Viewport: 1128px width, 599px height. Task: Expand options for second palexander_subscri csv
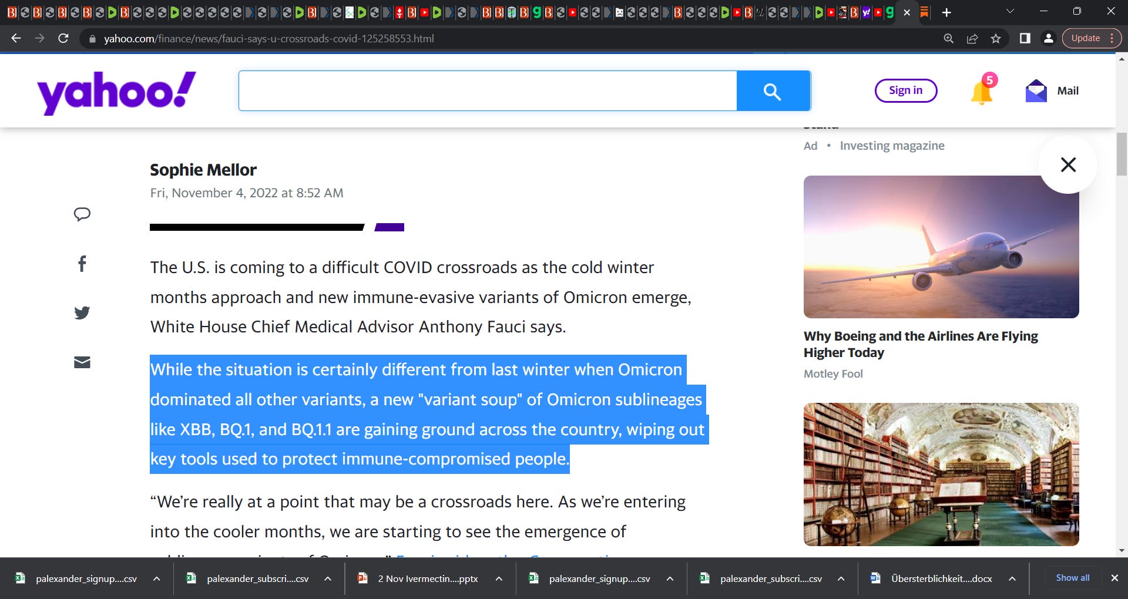[x=841, y=578]
